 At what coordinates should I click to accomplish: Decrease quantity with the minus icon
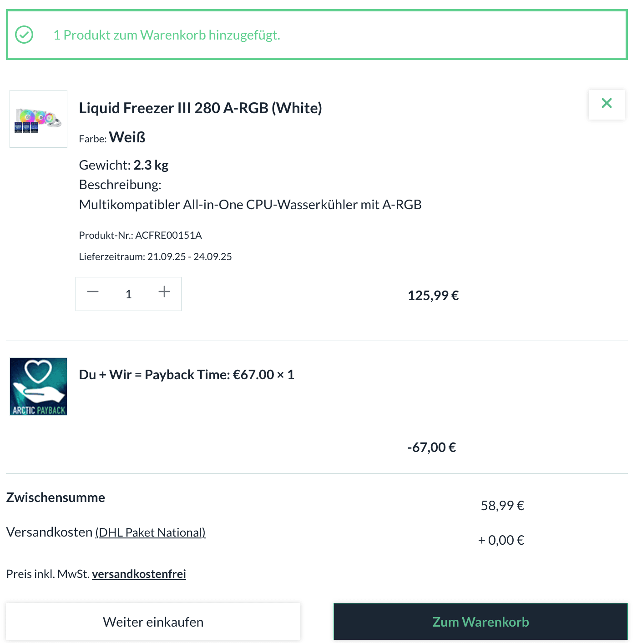tap(93, 292)
